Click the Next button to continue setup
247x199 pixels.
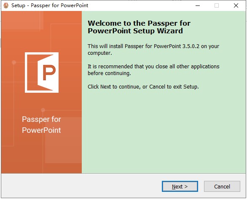[x=180, y=186]
